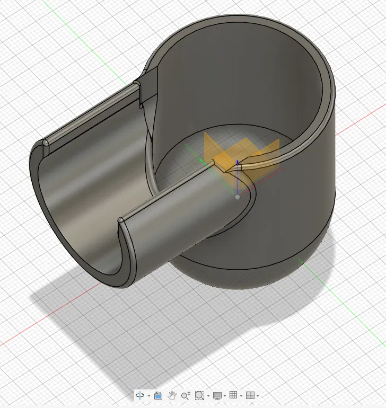Image resolution: width=386 pixels, height=408 pixels.
Task: Click the origin point at model center
Action: 238,197
